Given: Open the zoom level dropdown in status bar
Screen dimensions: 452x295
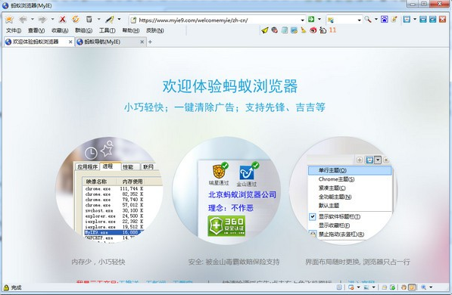Looking at the screenshot, I should (431, 287).
